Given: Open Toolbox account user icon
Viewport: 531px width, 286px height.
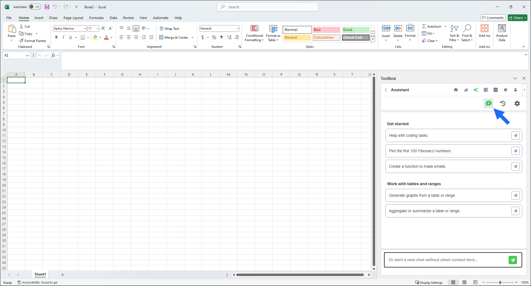Looking at the screenshot, I should click(516, 90).
